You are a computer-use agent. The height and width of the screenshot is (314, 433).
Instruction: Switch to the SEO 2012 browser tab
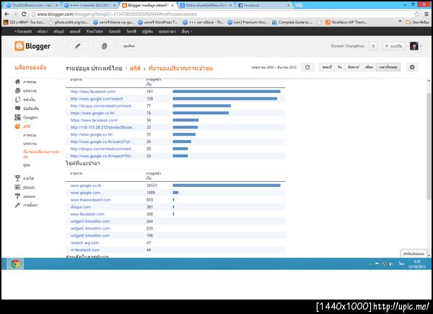[x=88, y=5]
